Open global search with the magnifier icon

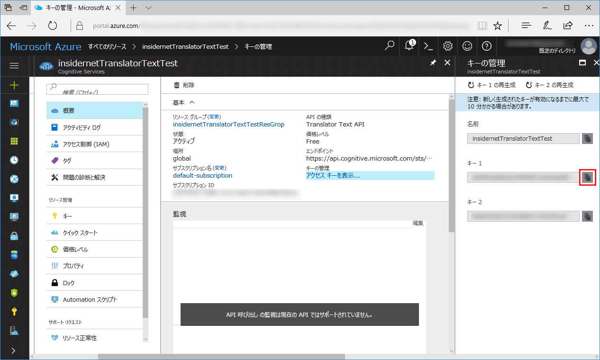tap(389, 46)
